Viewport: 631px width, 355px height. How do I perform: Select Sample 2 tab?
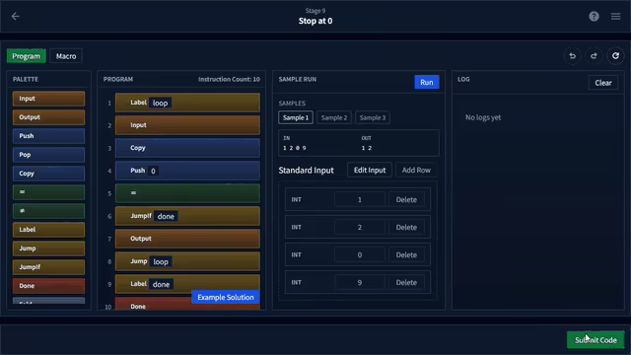click(334, 117)
